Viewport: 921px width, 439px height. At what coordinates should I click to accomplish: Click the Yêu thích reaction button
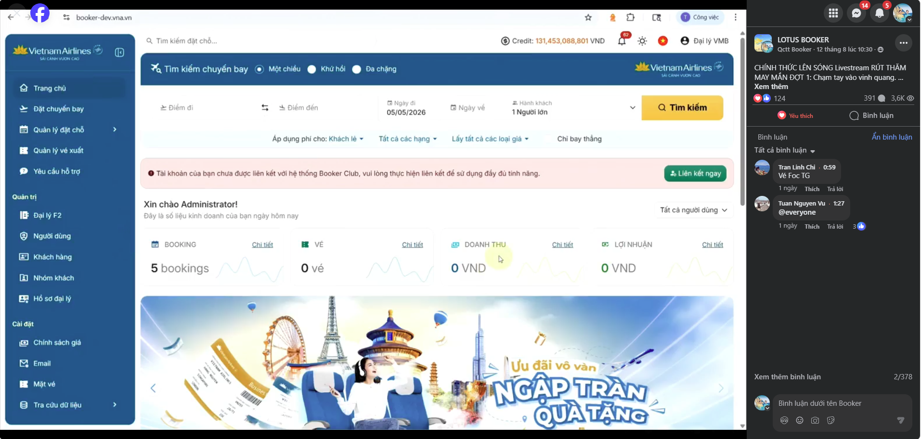pos(795,116)
